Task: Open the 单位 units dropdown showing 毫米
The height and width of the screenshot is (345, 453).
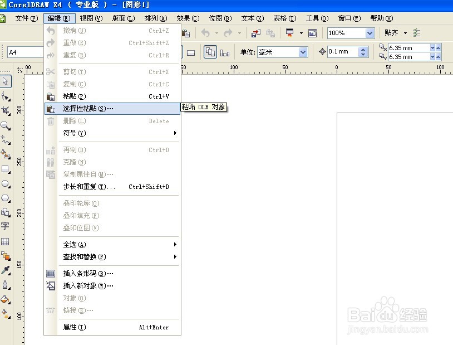Action: tap(303, 52)
